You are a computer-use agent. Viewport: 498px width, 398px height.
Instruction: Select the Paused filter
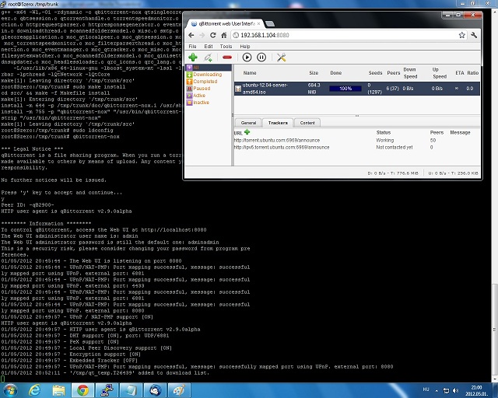(x=198, y=89)
